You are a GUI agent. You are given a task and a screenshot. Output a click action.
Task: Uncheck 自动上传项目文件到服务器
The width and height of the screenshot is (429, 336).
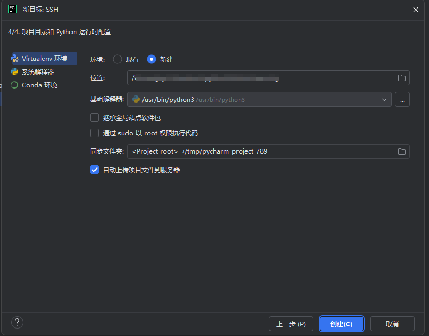point(94,170)
